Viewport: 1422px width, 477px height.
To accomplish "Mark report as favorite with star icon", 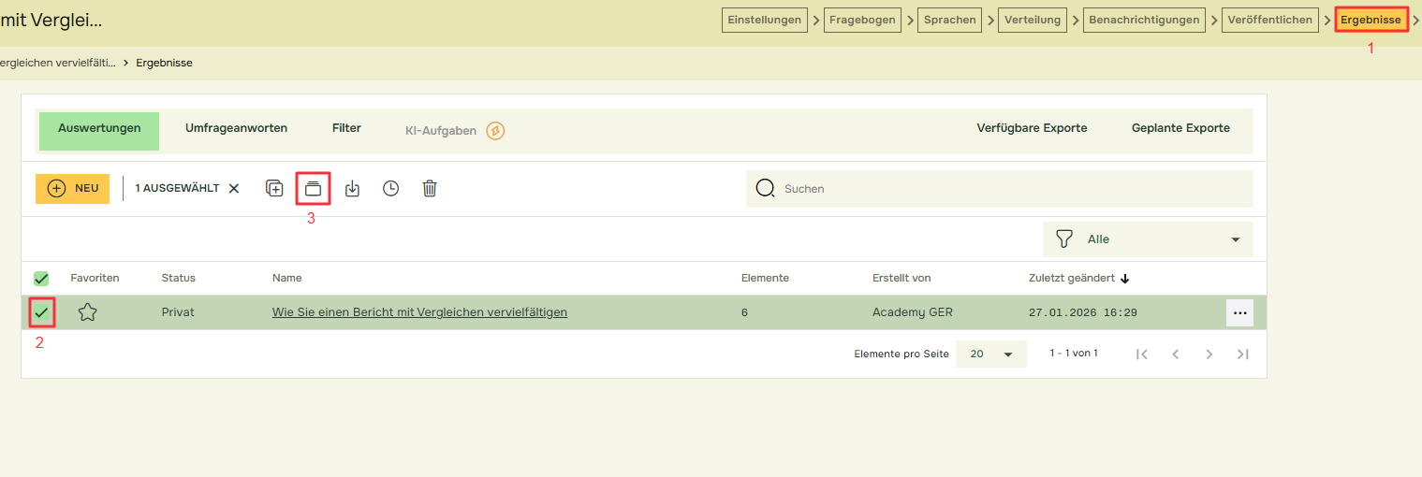I will (x=87, y=312).
